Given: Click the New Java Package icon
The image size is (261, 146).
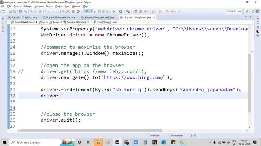Looking at the screenshot, I should point(73,11).
